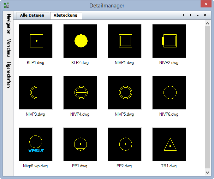
Task: Select the PP2.dwg thumbnail
Action: (125, 144)
